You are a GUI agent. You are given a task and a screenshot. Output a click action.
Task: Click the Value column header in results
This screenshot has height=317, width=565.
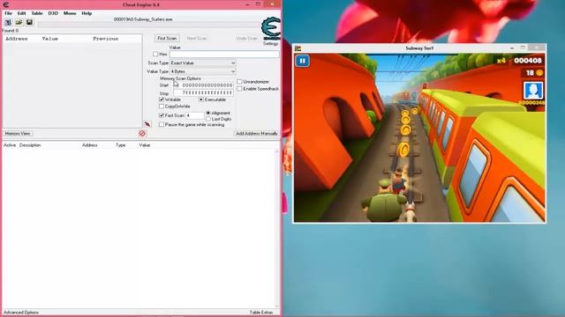click(50, 39)
